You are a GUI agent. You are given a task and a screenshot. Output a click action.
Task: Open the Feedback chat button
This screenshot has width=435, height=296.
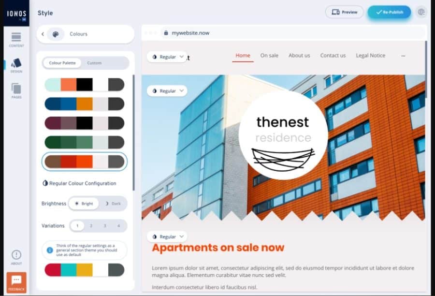click(16, 282)
